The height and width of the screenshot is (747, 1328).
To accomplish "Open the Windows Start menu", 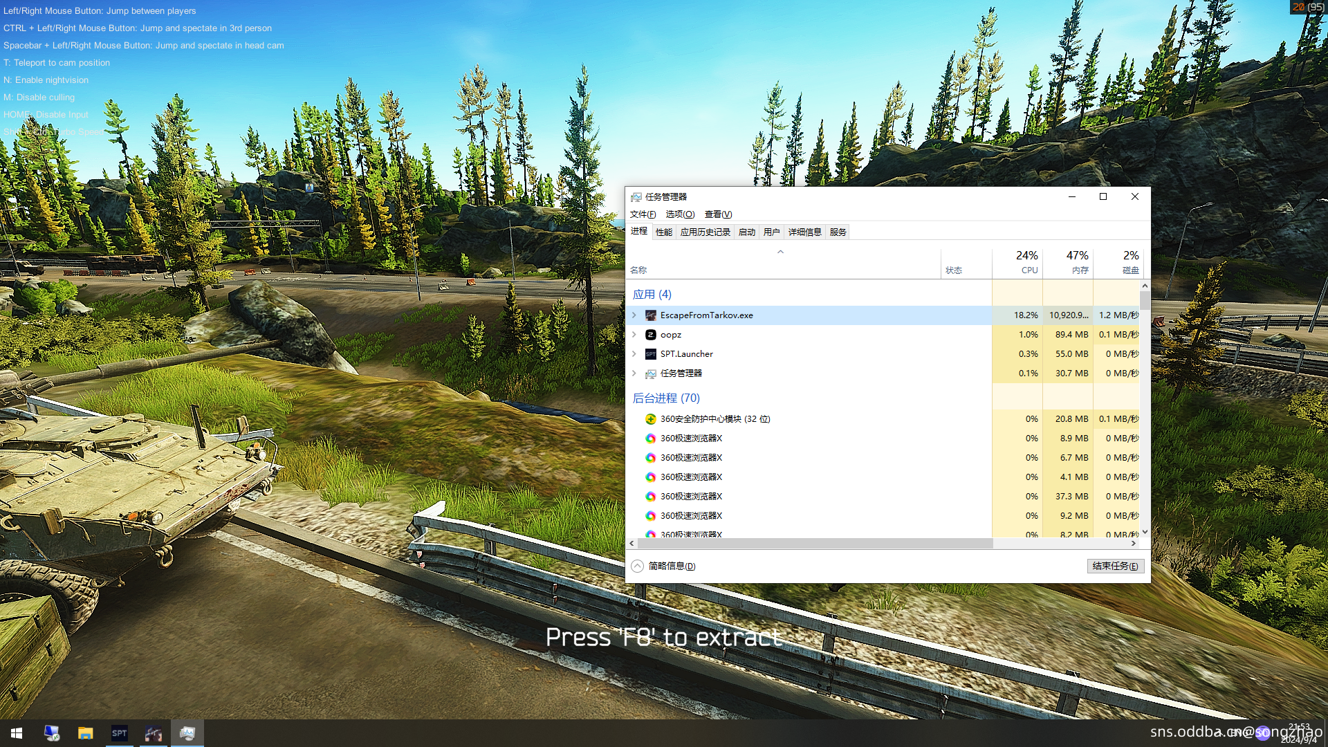I will click(17, 733).
